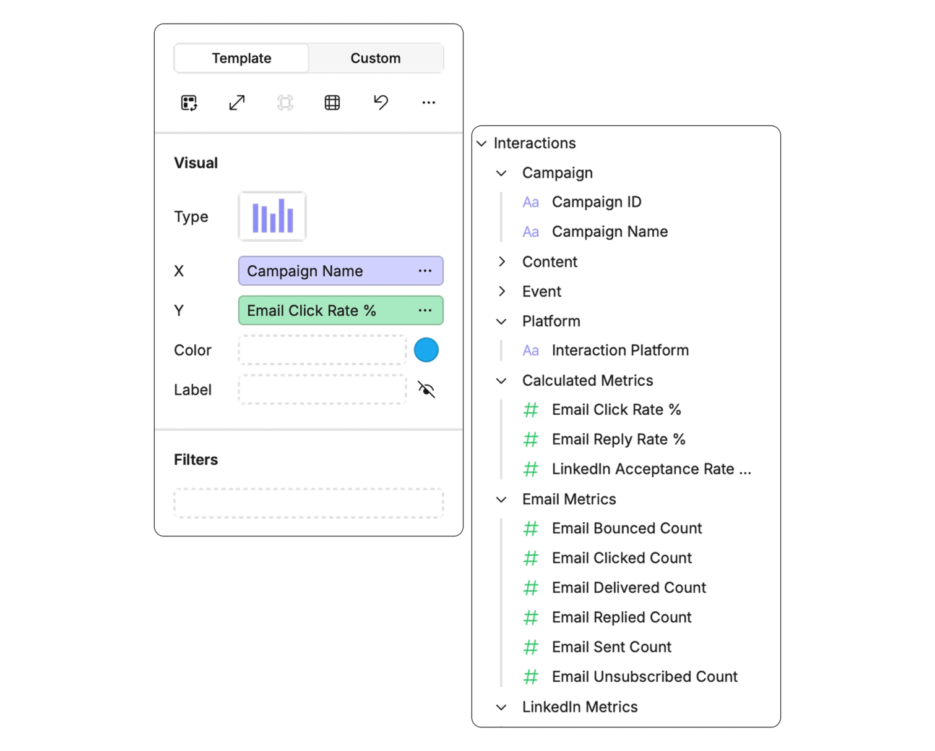Click the ellipsis on the Campaign Name X field
The width and height of the screenshot is (935, 751).
point(425,271)
